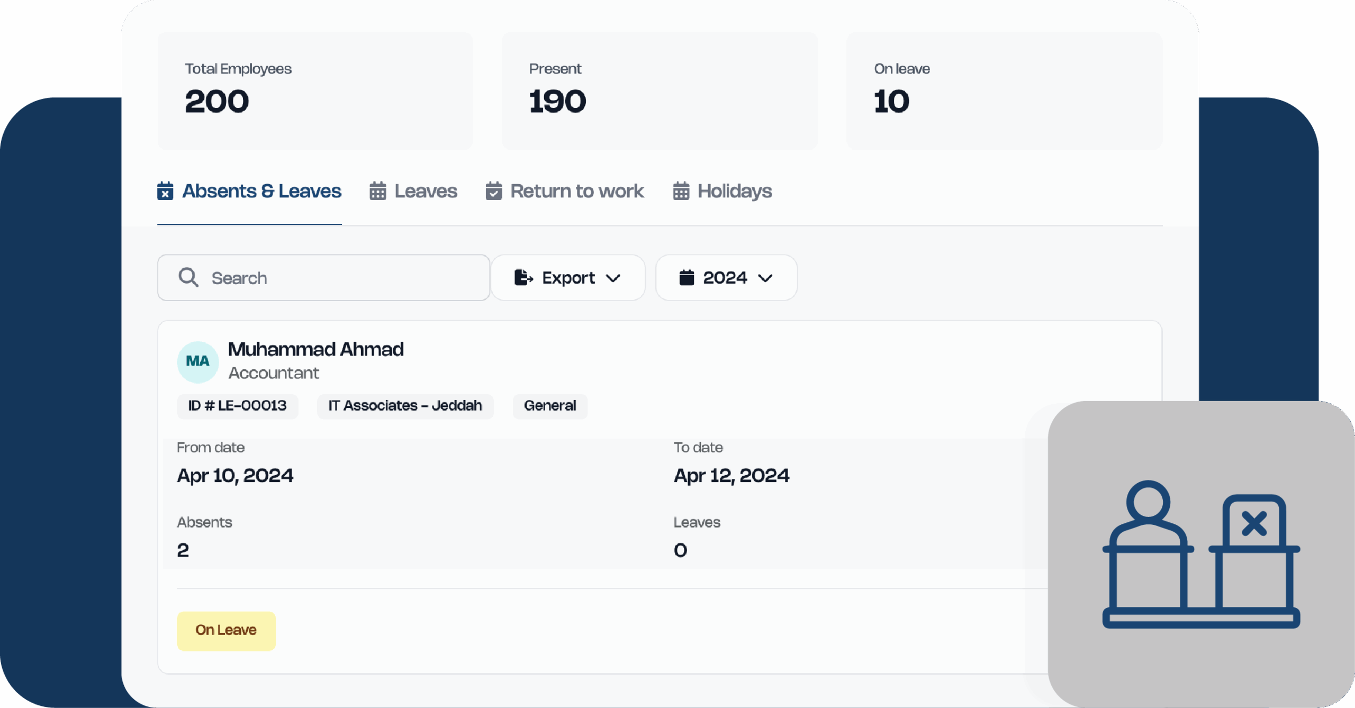
Task: Click the Absents & Leaves calendar icon
Action: 165,191
